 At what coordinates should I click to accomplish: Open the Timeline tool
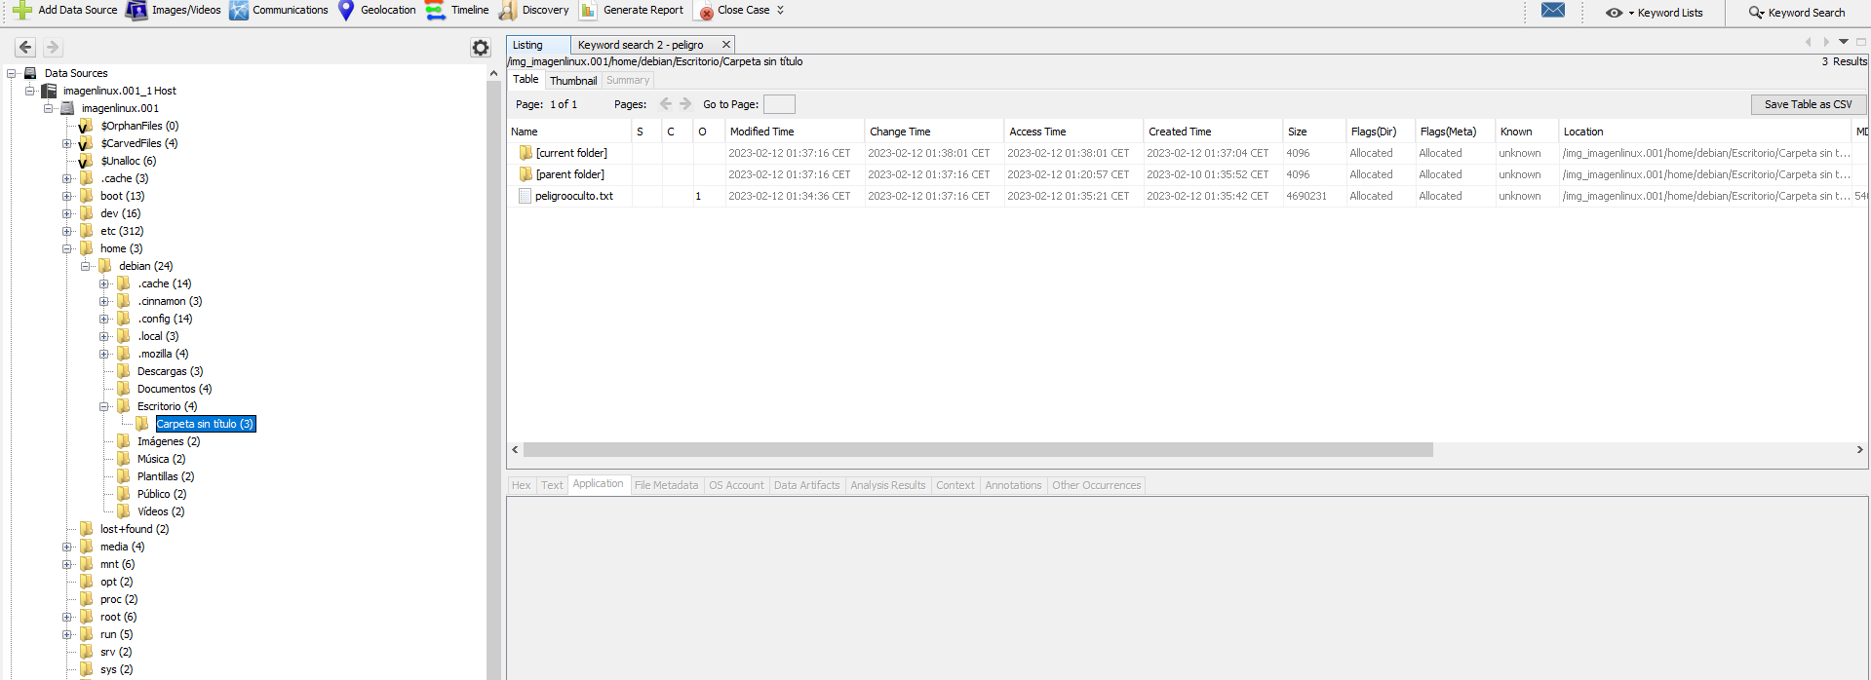coord(436,11)
